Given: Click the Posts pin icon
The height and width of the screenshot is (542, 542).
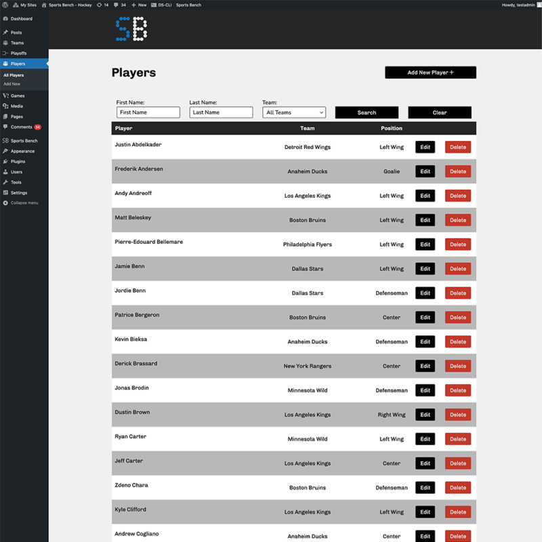Looking at the screenshot, I should pos(5,33).
